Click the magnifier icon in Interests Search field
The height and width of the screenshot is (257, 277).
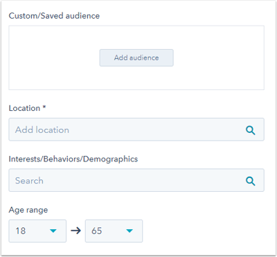[251, 181]
